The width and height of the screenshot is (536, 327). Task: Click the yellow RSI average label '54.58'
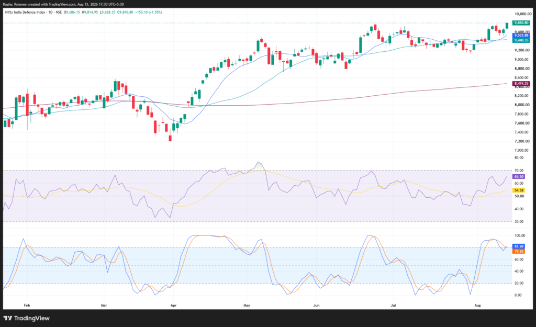pos(519,190)
